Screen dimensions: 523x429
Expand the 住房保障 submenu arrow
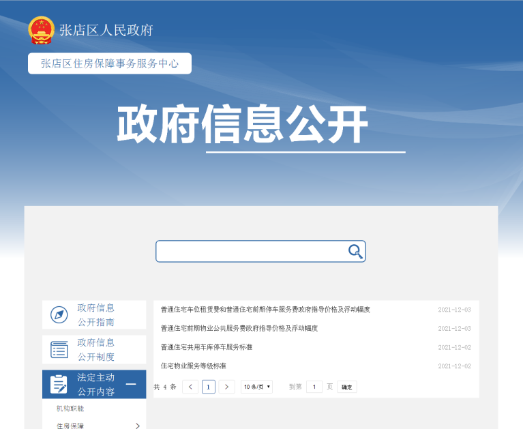point(137,426)
